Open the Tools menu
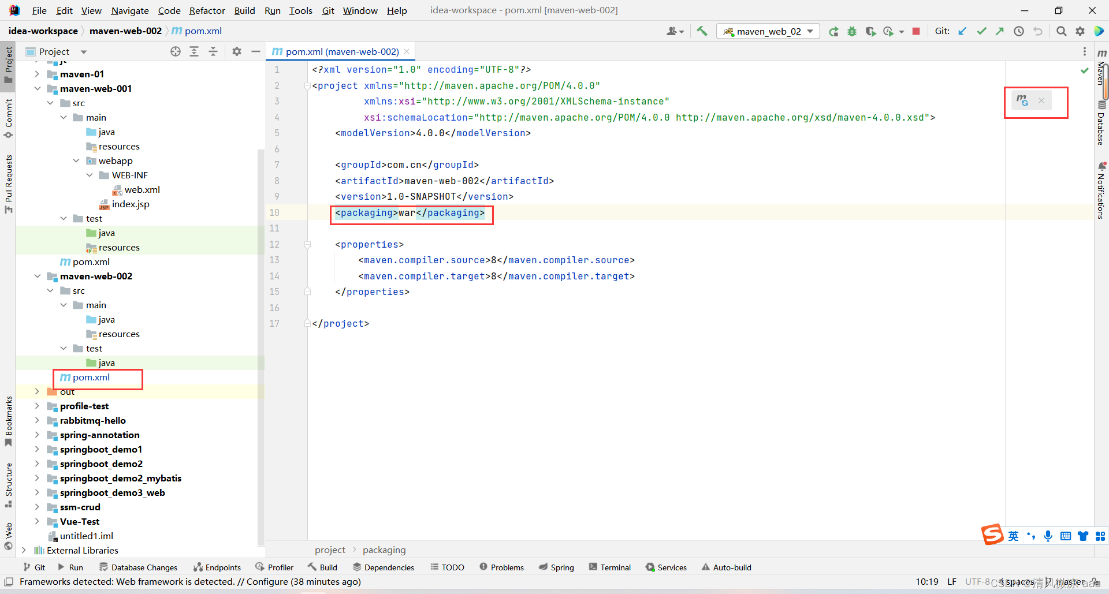1109x594 pixels. pyautogui.click(x=300, y=10)
